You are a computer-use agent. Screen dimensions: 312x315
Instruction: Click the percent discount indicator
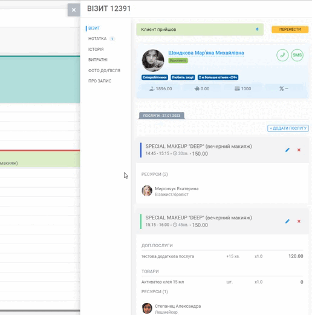pos(284,88)
